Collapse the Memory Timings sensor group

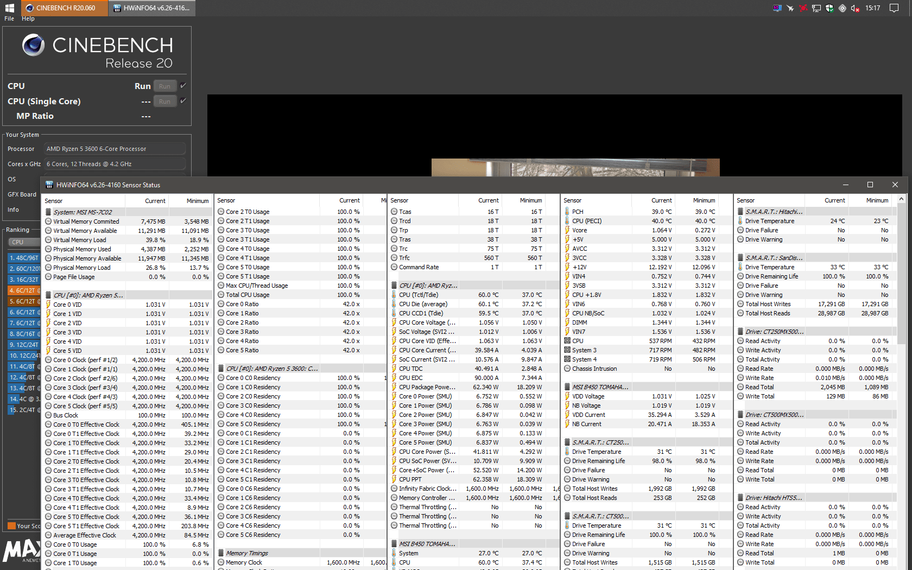pyautogui.click(x=221, y=553)
